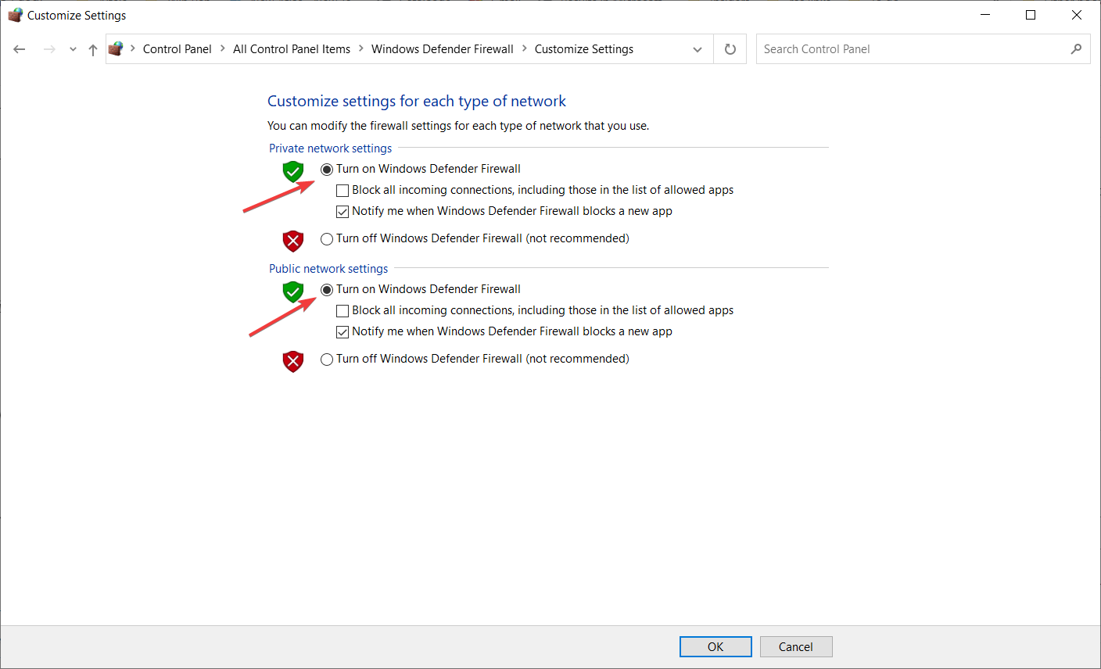Image resolution: width=1101 pixels, height=669 pixels.
Task: Expand the address bar history dropdown
Action: click(x=698, y=49)
